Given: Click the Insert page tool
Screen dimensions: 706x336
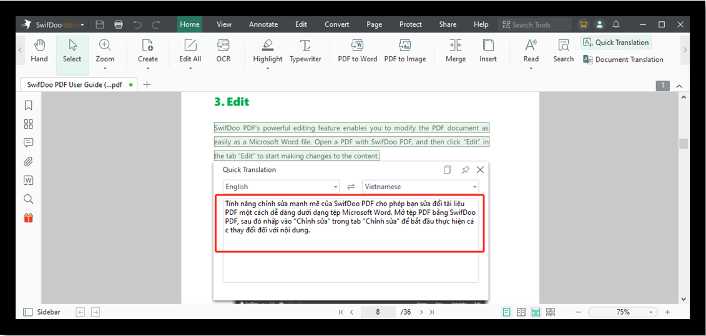Looking at the screenshot, I should tap(488, 51).
